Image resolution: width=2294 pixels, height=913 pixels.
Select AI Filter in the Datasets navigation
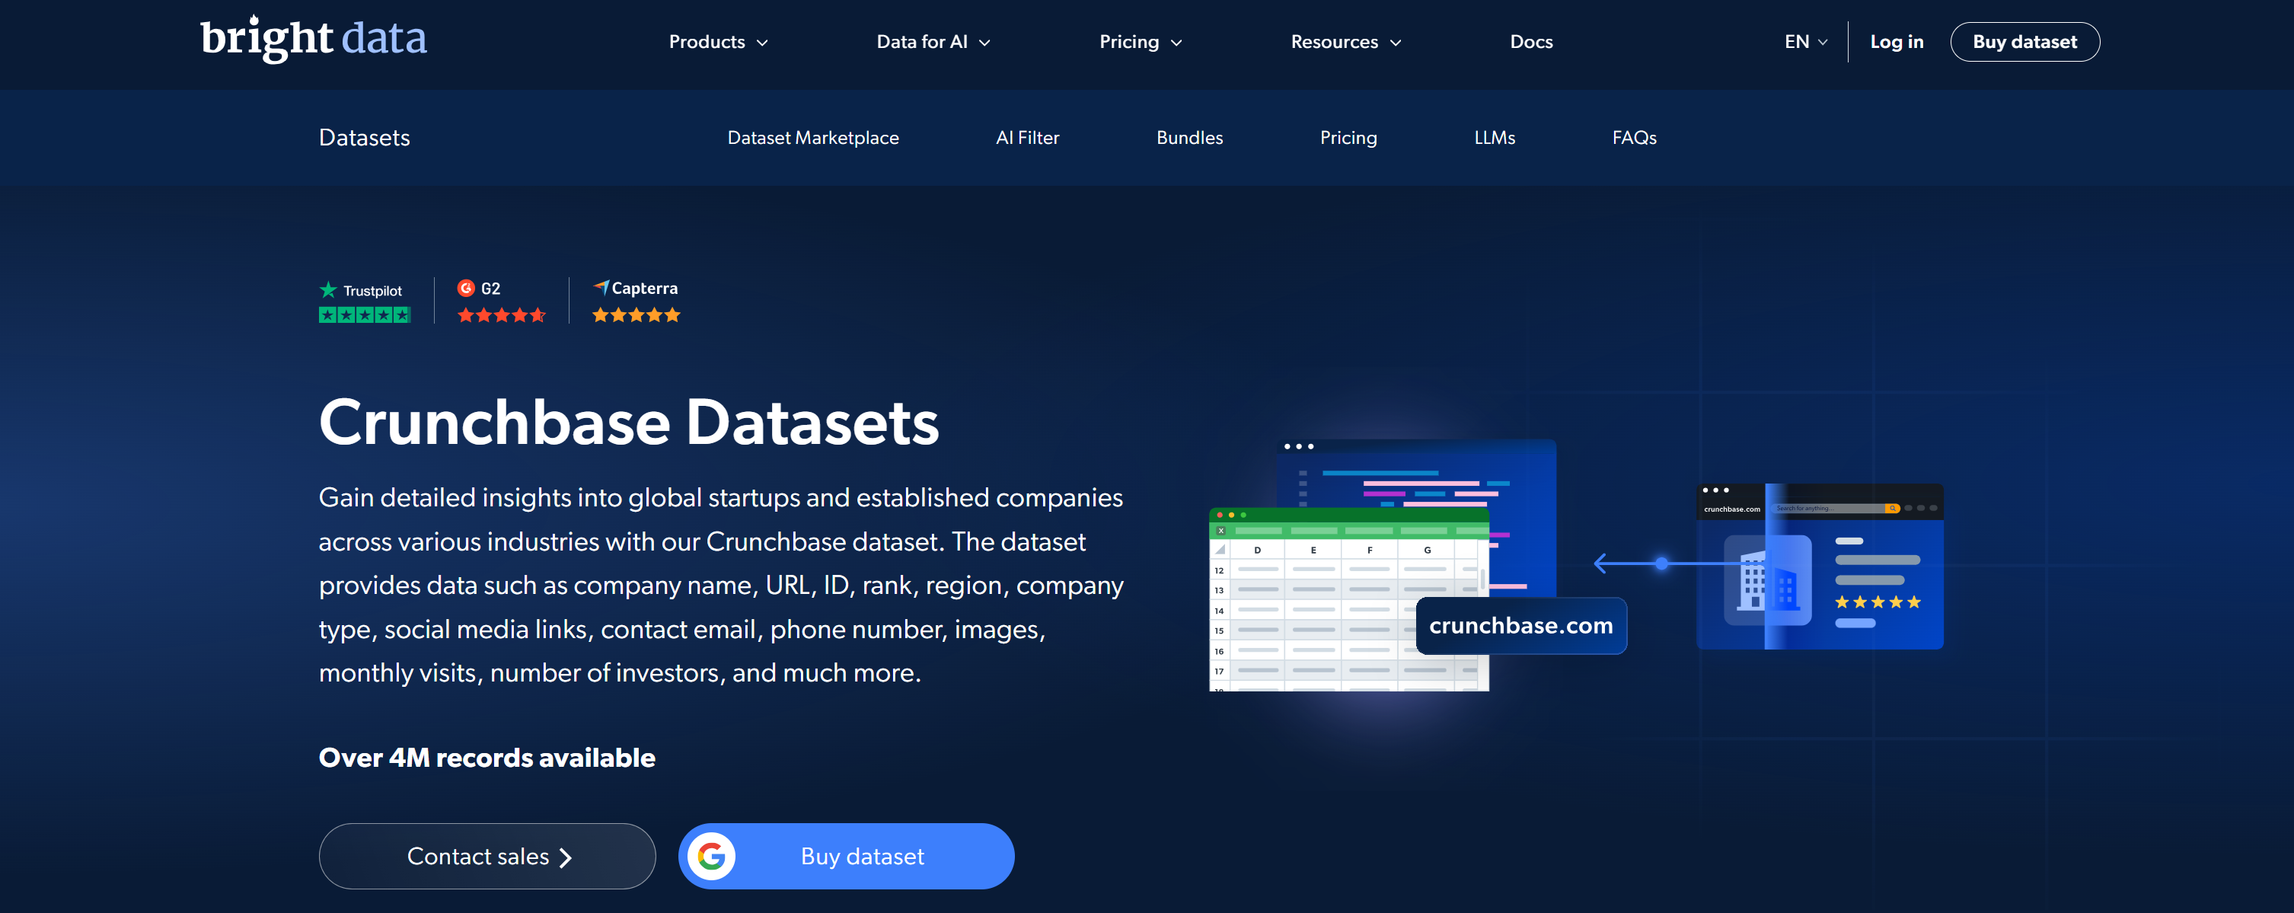(x=1027, y=137)
